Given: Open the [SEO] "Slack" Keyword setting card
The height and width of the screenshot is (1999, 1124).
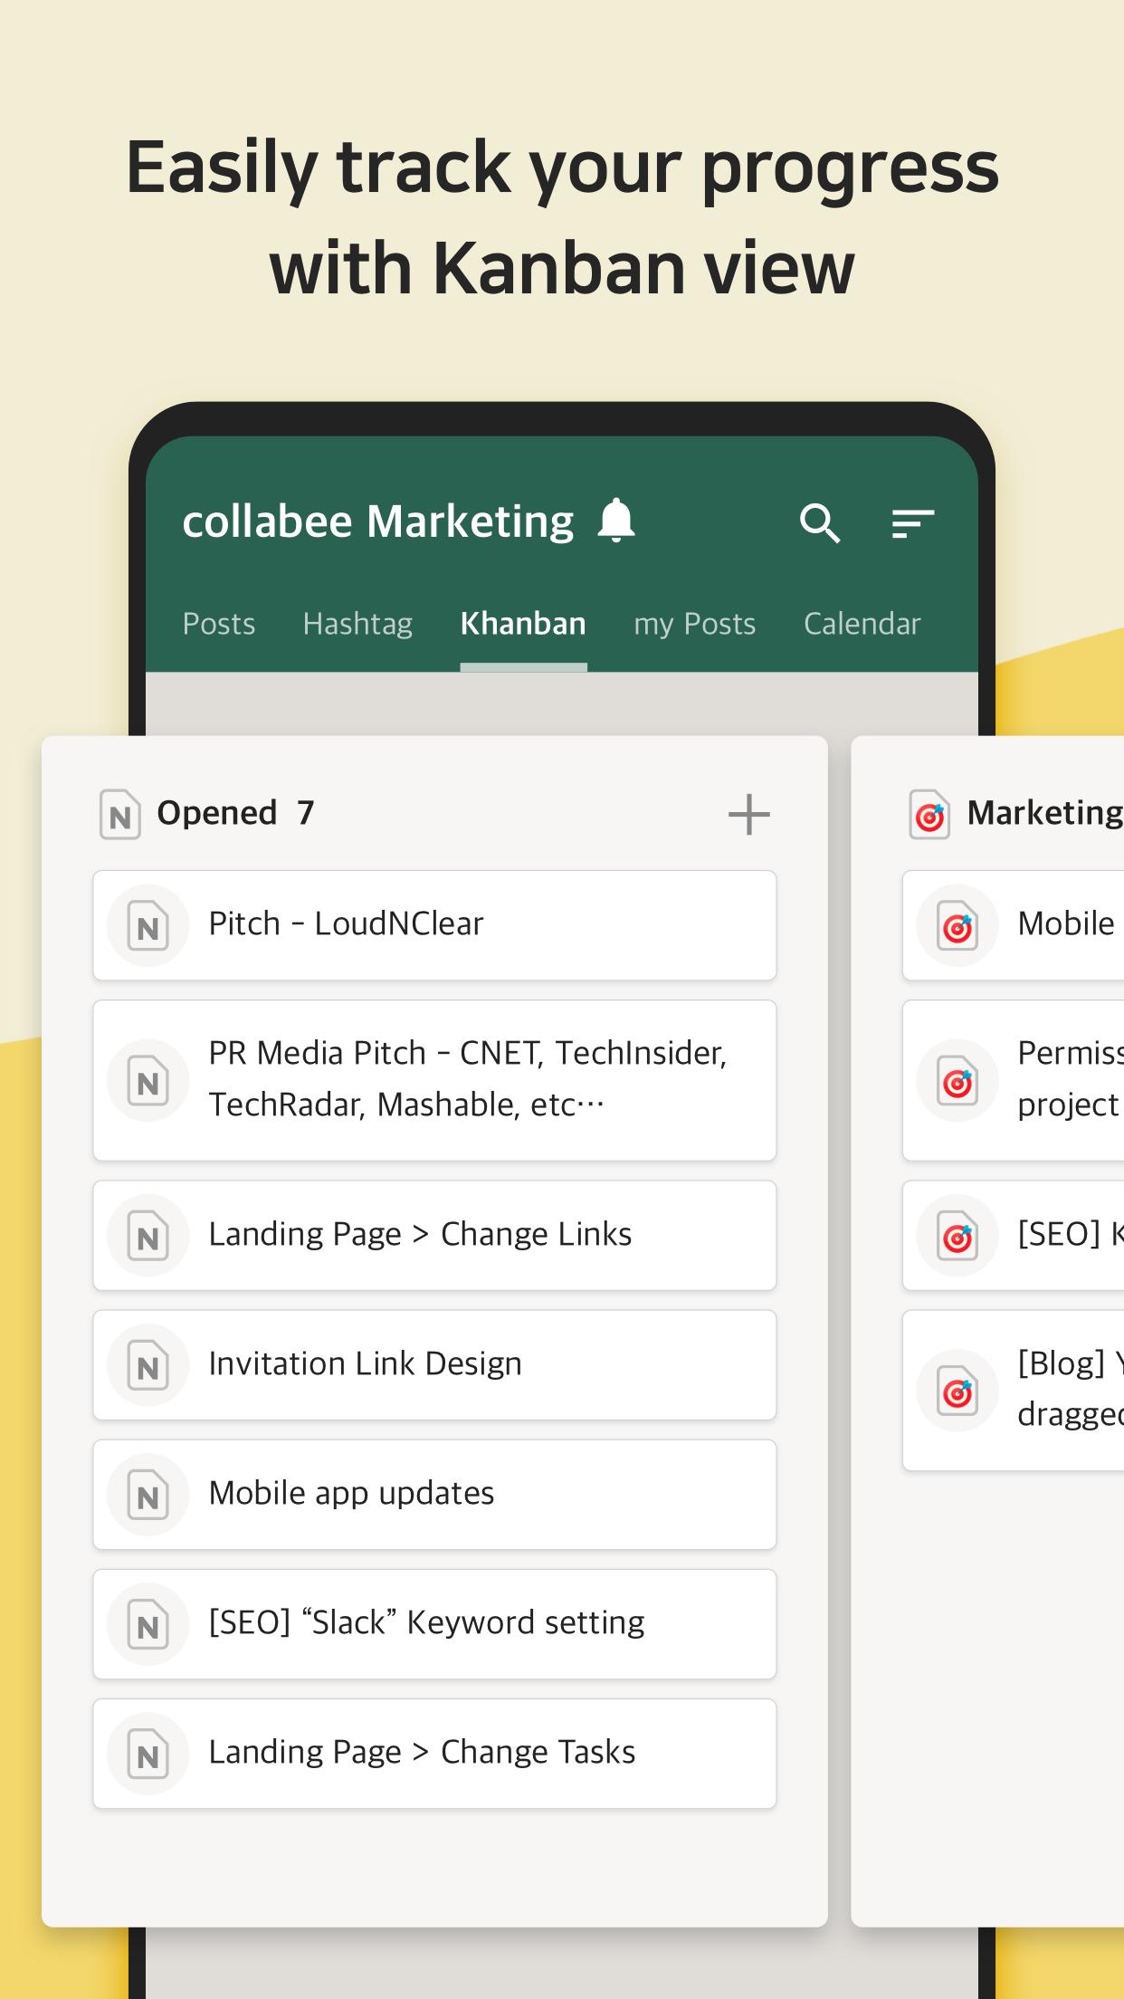Looking at the screenshot, I should click(434, 1624).
